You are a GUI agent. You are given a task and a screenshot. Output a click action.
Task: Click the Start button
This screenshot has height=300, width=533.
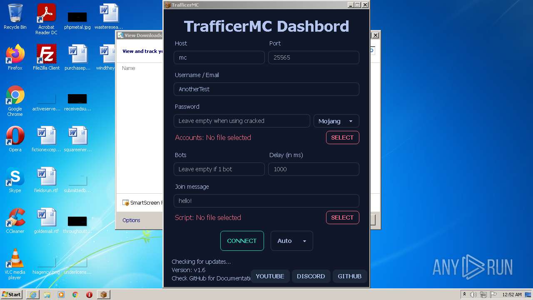(11, 294)
